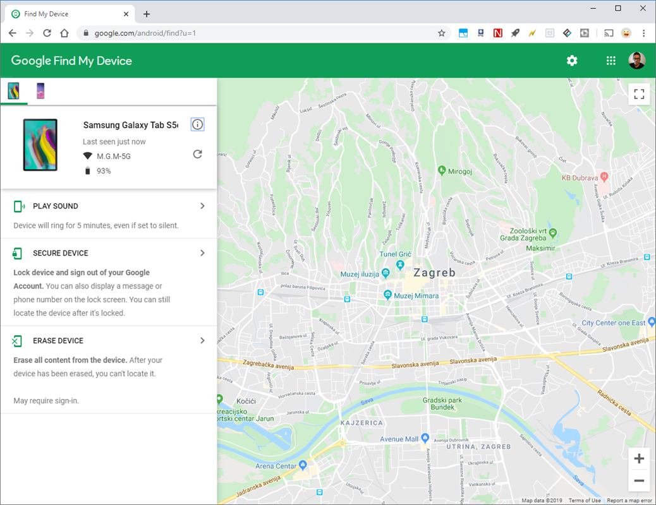Expand SECURE DEVICE chevron arrow

pyautogui.click(x=202, y=253)
